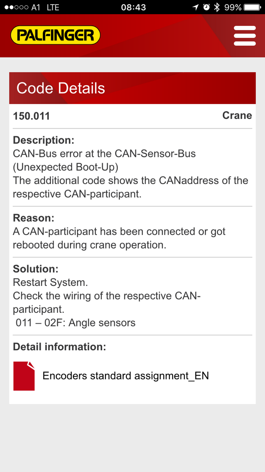The image size is (265, 472).
Task: Tap the Bluetooth status icon
Action: (x=217, y=7)
